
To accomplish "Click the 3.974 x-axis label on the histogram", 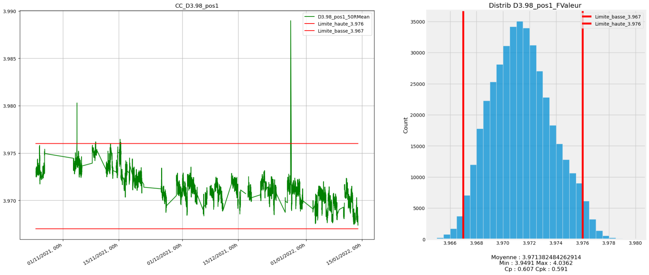I will coord(556,243).
